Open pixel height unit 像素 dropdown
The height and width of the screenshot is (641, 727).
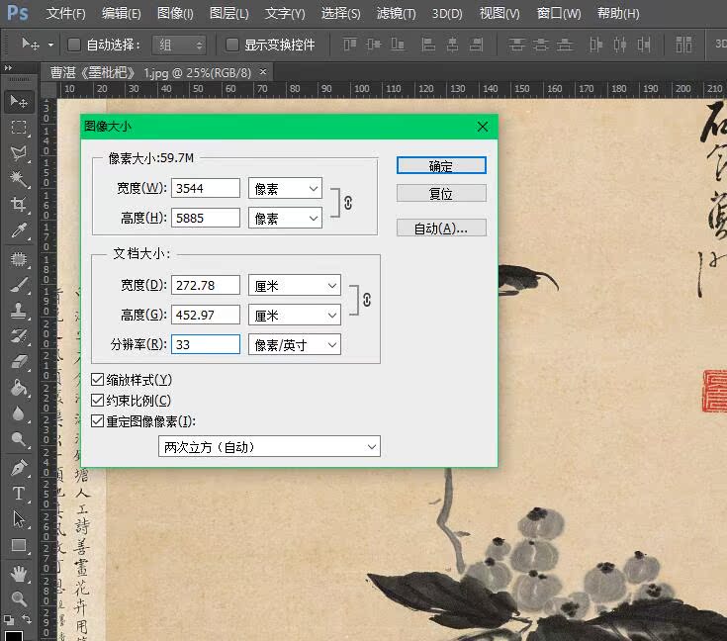click(x=285, y=218)
